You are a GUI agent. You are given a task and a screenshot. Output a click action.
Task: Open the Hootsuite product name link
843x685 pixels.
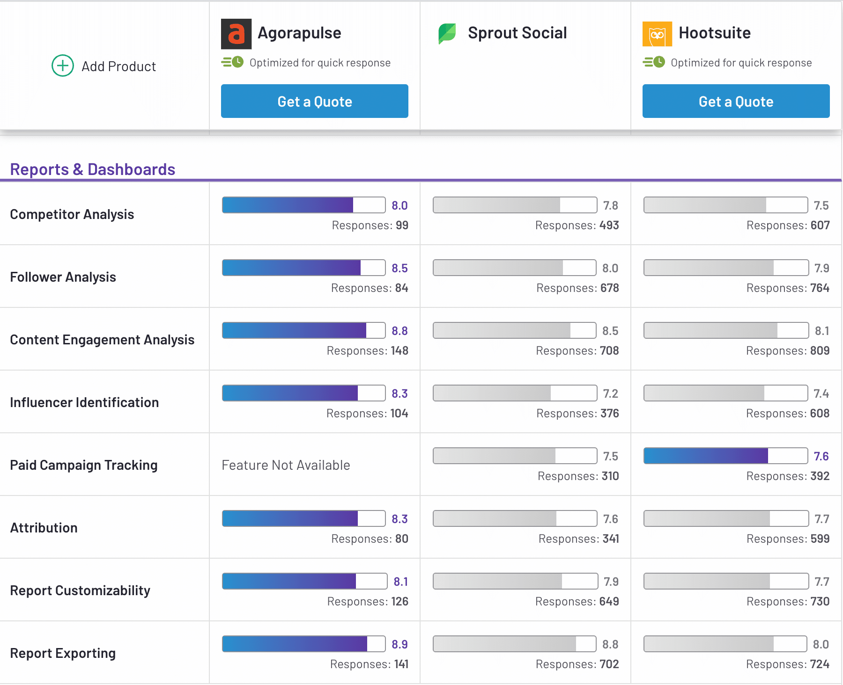(x=714, y=33)
